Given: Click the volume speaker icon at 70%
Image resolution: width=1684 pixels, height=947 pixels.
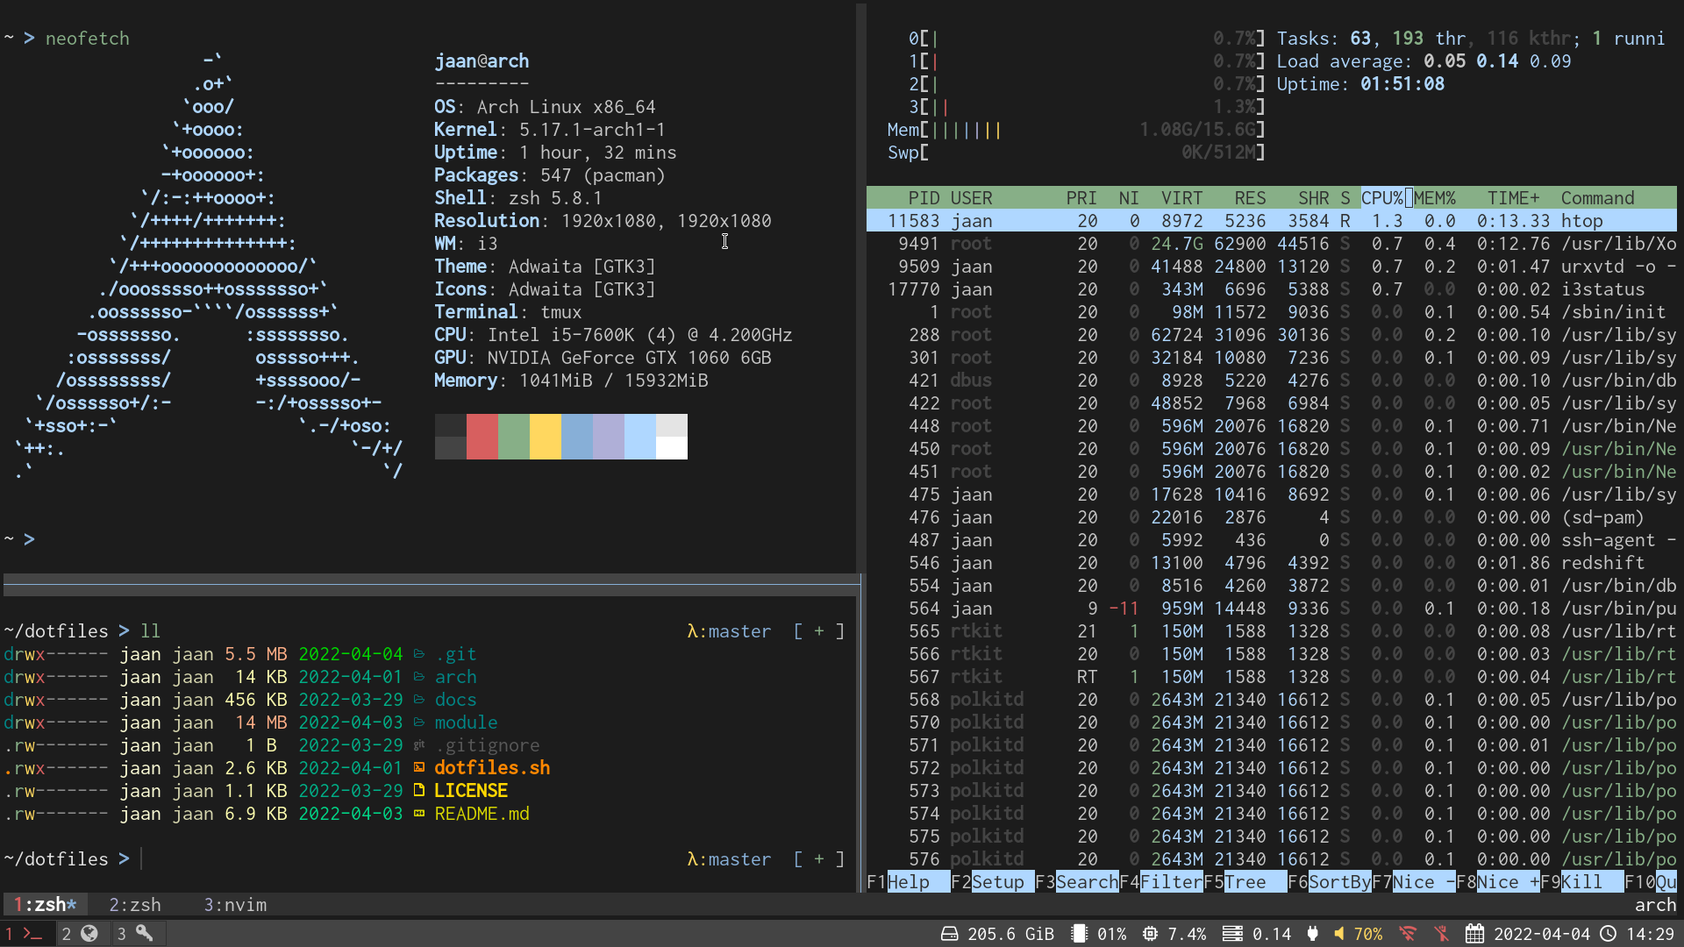Looking at the screenshot, I should (x=1339, y=934).
